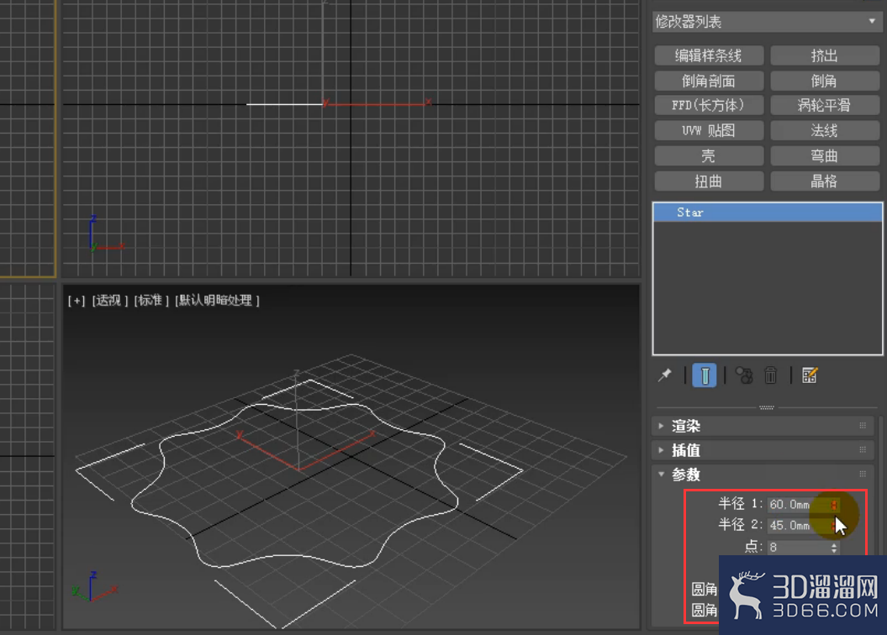
Task: Click the 半径 2 value field
Action: coord(797,526)
